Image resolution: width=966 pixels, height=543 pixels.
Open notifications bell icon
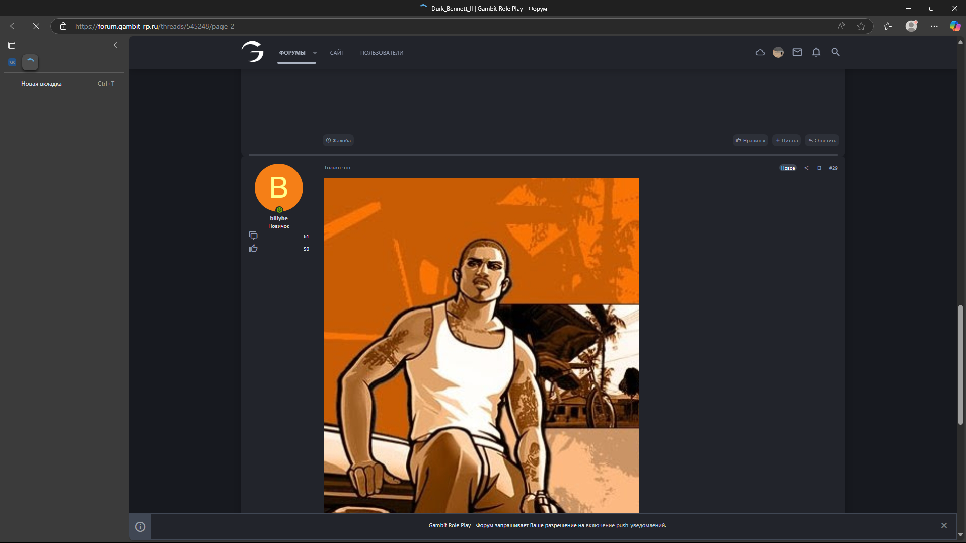[816, 52]
